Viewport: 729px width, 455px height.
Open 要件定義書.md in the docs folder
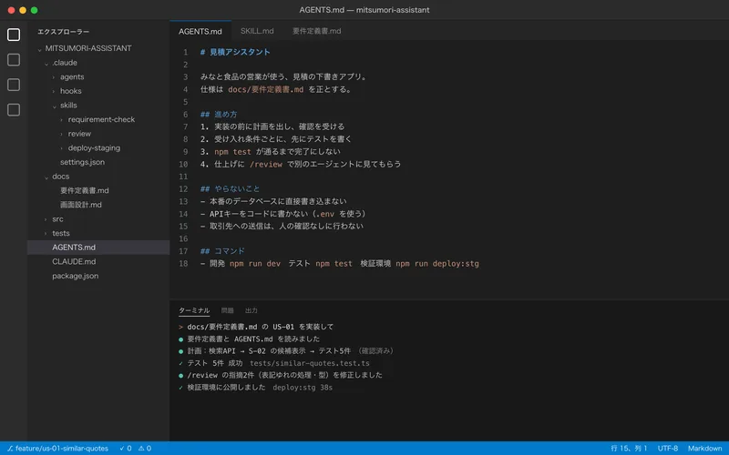coord(84,190)
